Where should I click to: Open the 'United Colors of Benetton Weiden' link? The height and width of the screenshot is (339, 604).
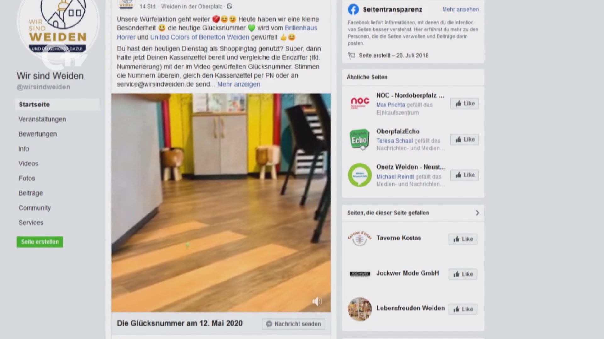tap(199, 37)
